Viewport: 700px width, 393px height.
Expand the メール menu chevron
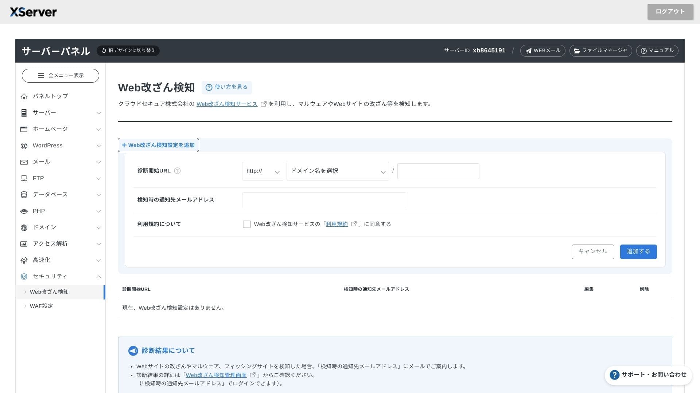tap(98, 162)
